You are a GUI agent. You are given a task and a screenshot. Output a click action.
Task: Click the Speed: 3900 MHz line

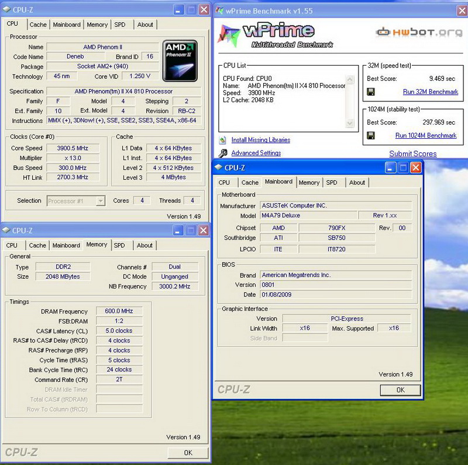click(249, 93)
